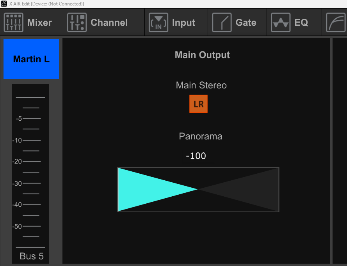Click the Panorama pan slider
Image resolution: width=347 pixels, height=266 pixels.
point(198,190)
